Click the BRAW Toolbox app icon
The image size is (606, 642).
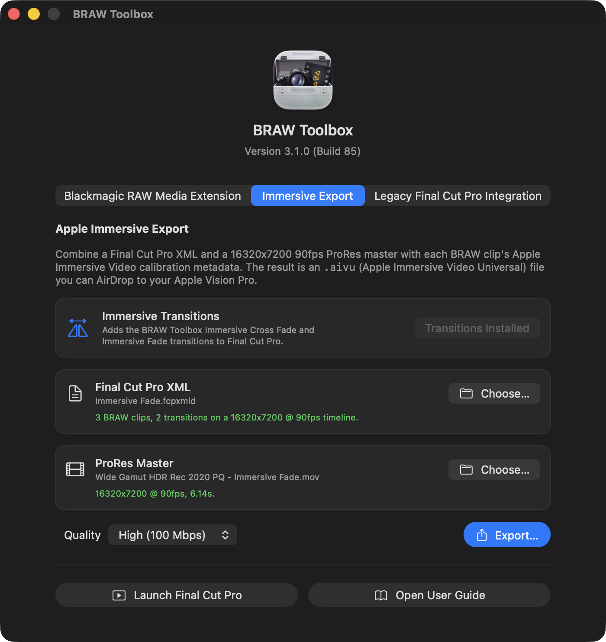303,80
